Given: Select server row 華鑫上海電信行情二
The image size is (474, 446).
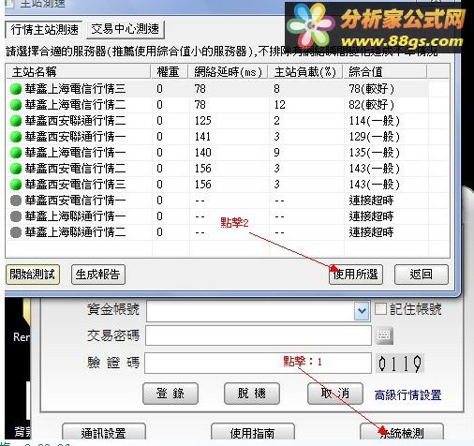Looking at the screenshot, I should pyautogui.click(x=228, y=105).
